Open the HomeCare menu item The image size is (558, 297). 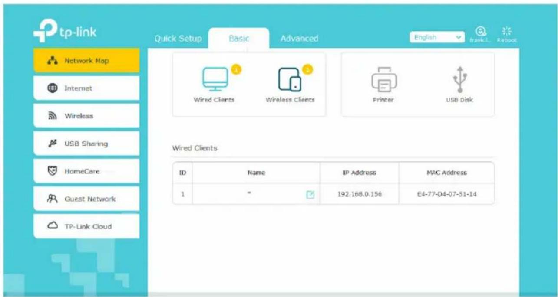pyautogui.click(x=86, y=171)
